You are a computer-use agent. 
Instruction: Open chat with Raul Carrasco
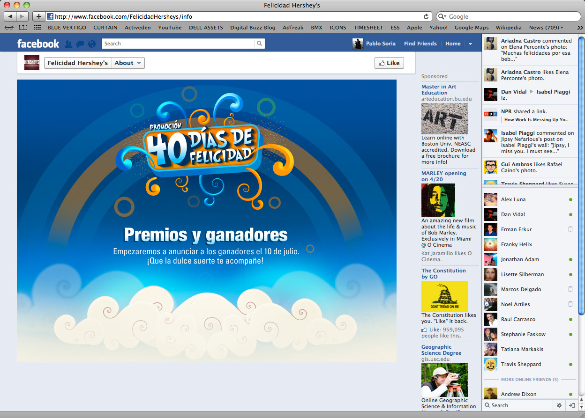point(530,319)
